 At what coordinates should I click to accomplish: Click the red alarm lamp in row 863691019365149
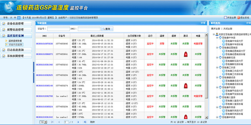point(185,86)
